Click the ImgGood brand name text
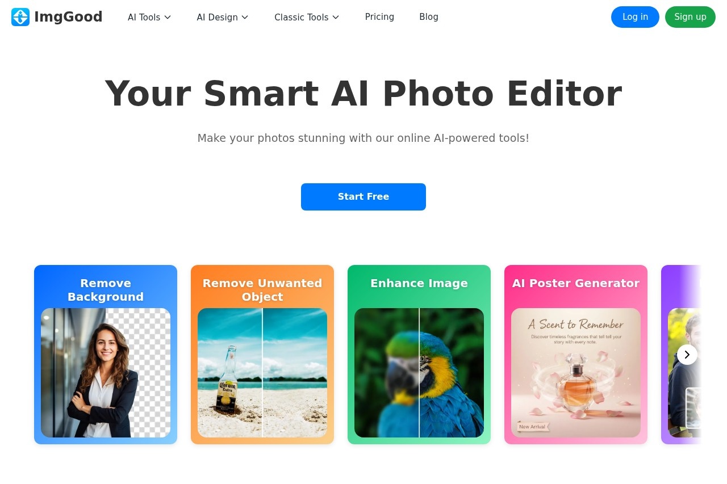Viewport: 727px width, 484px height. 68,17
